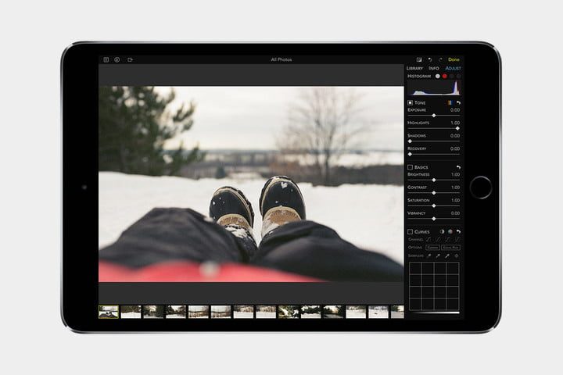
Task: Open the second filmstrip thumbnail
Action: (131, 312)
